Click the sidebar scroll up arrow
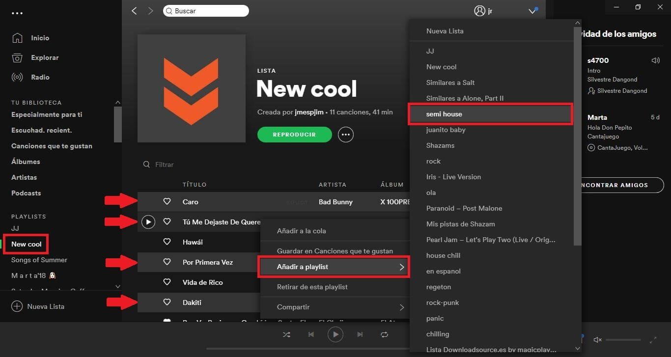This screenshot has width=671, height=357. pyautogui.click(x=117, y=102)
